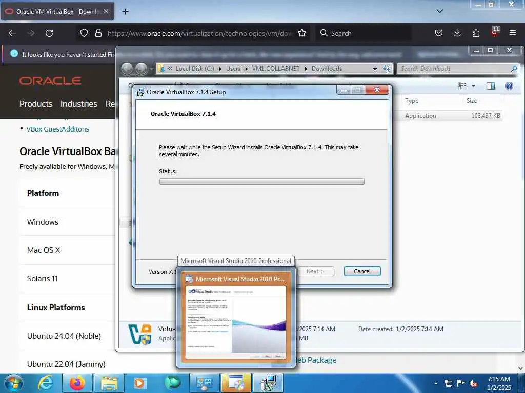Click VM1.COLLABNET in Explorer breadcrumb
This screenshot has width=525, height=393.
tap(276, 69)
